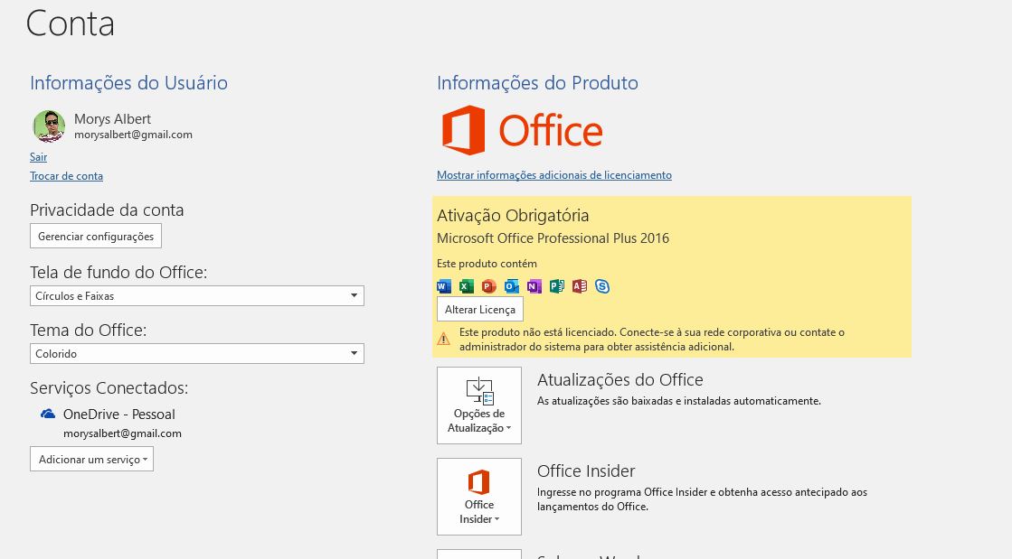Open Mostrar informações adicionais de licenciamento link
Screen dimensions: 1012x559
point(554,174)
